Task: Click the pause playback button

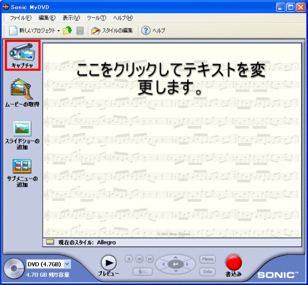Action: (x=129, y=259)
